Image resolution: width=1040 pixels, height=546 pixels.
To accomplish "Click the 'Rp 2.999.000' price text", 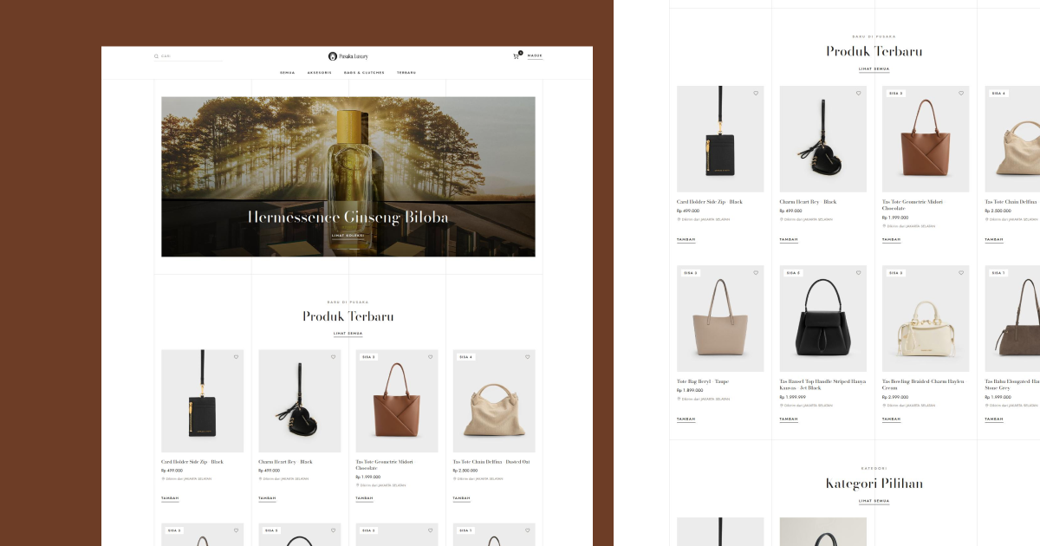I will tap(895, 397).
